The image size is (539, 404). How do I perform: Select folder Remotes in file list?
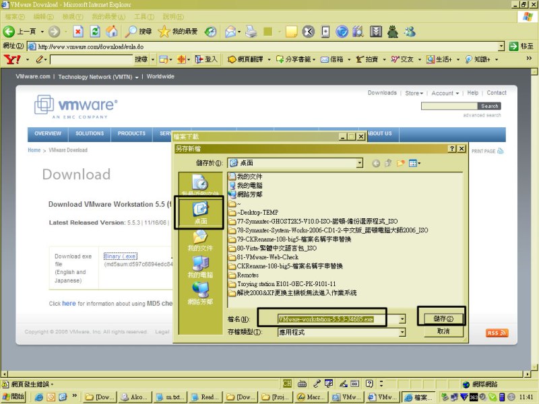[x=244, y=275]
